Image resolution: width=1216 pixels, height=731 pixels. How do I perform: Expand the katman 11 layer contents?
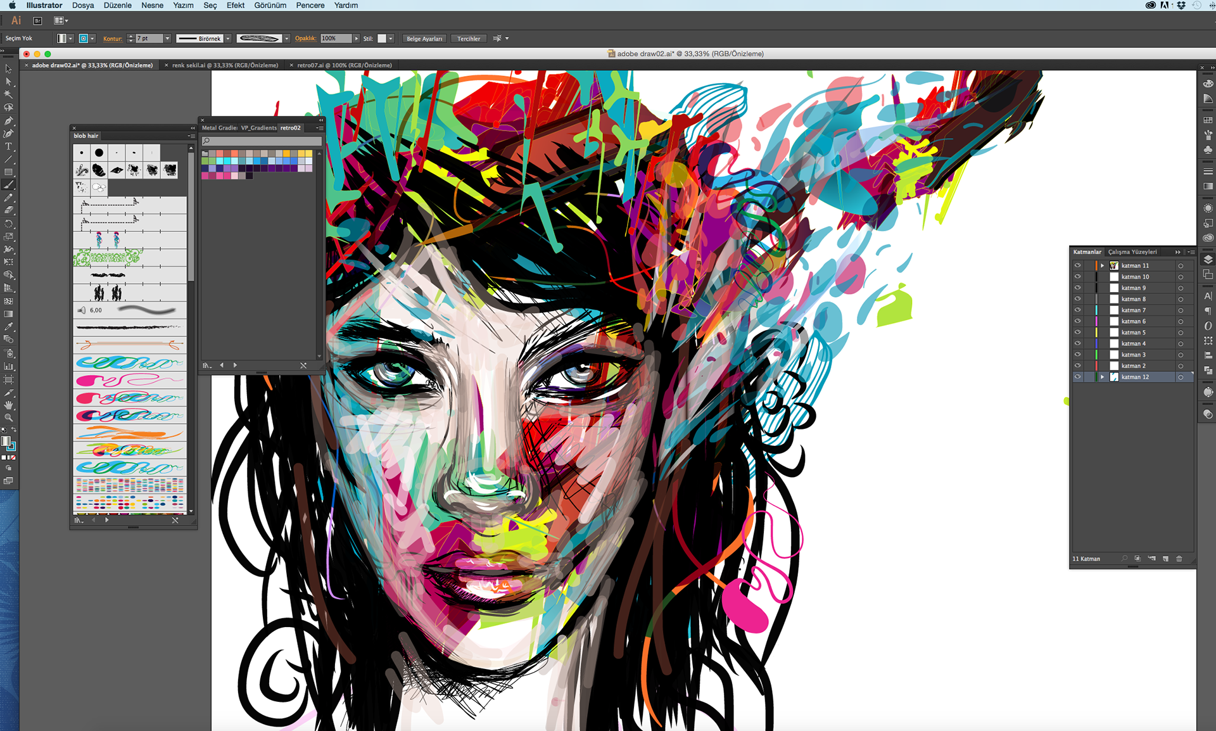(1102, 265)
